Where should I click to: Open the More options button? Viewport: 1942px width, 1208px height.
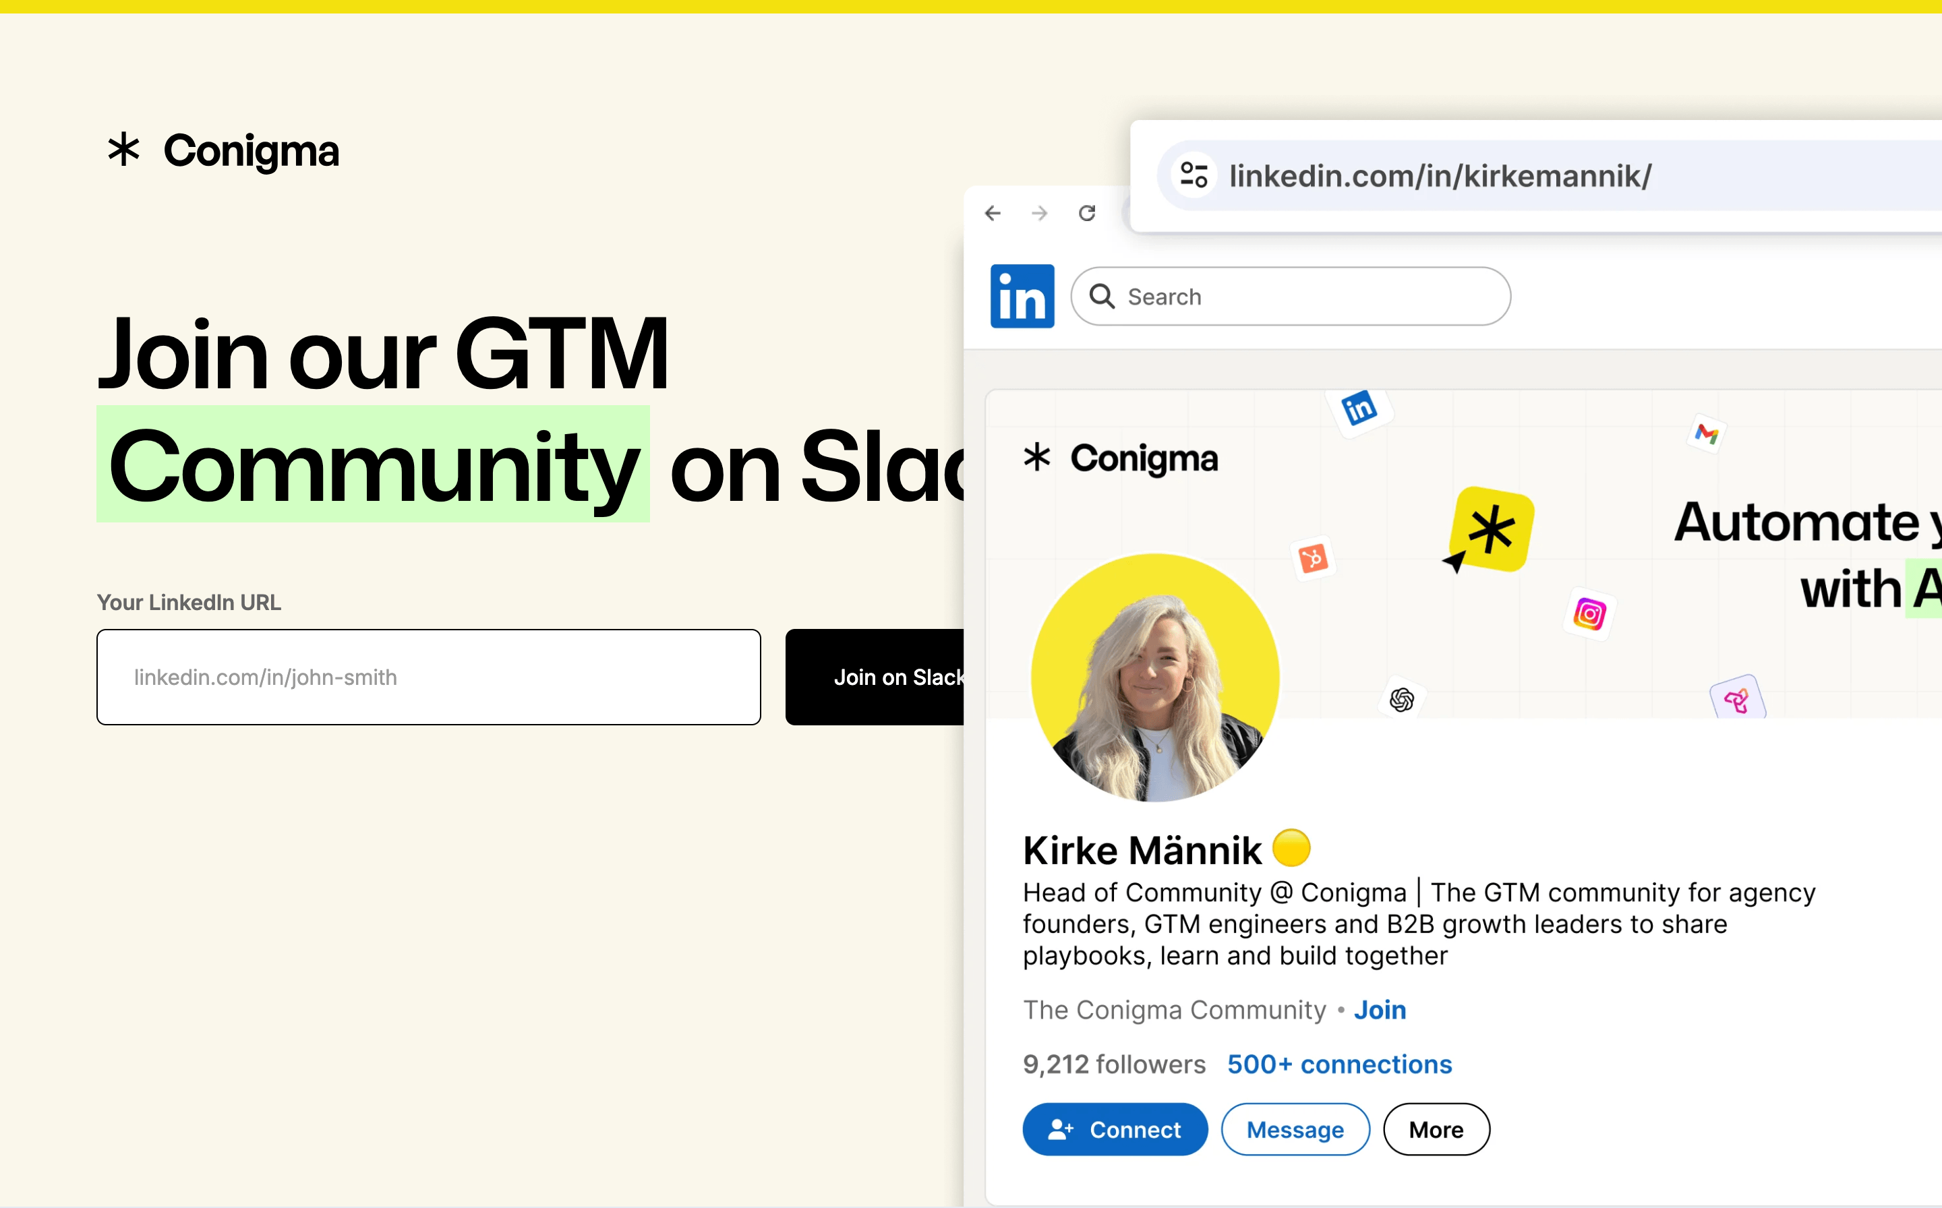[1436, 1129]
